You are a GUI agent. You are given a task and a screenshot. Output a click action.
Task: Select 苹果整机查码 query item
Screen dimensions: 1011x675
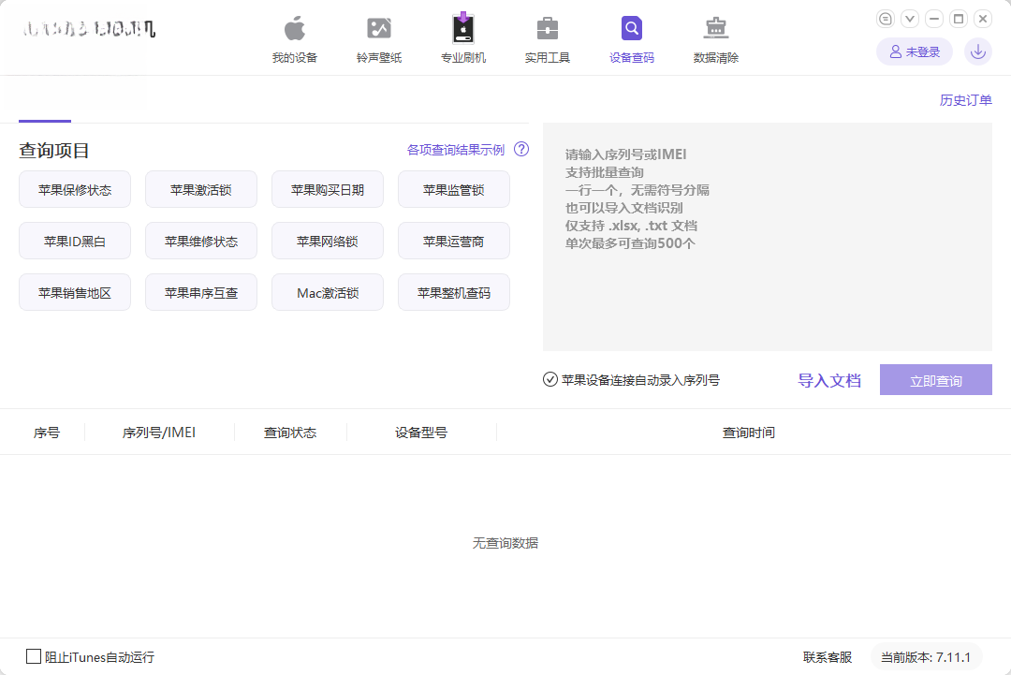pos(454,293)
